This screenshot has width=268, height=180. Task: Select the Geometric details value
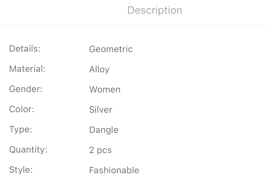(x=111, y=49)
